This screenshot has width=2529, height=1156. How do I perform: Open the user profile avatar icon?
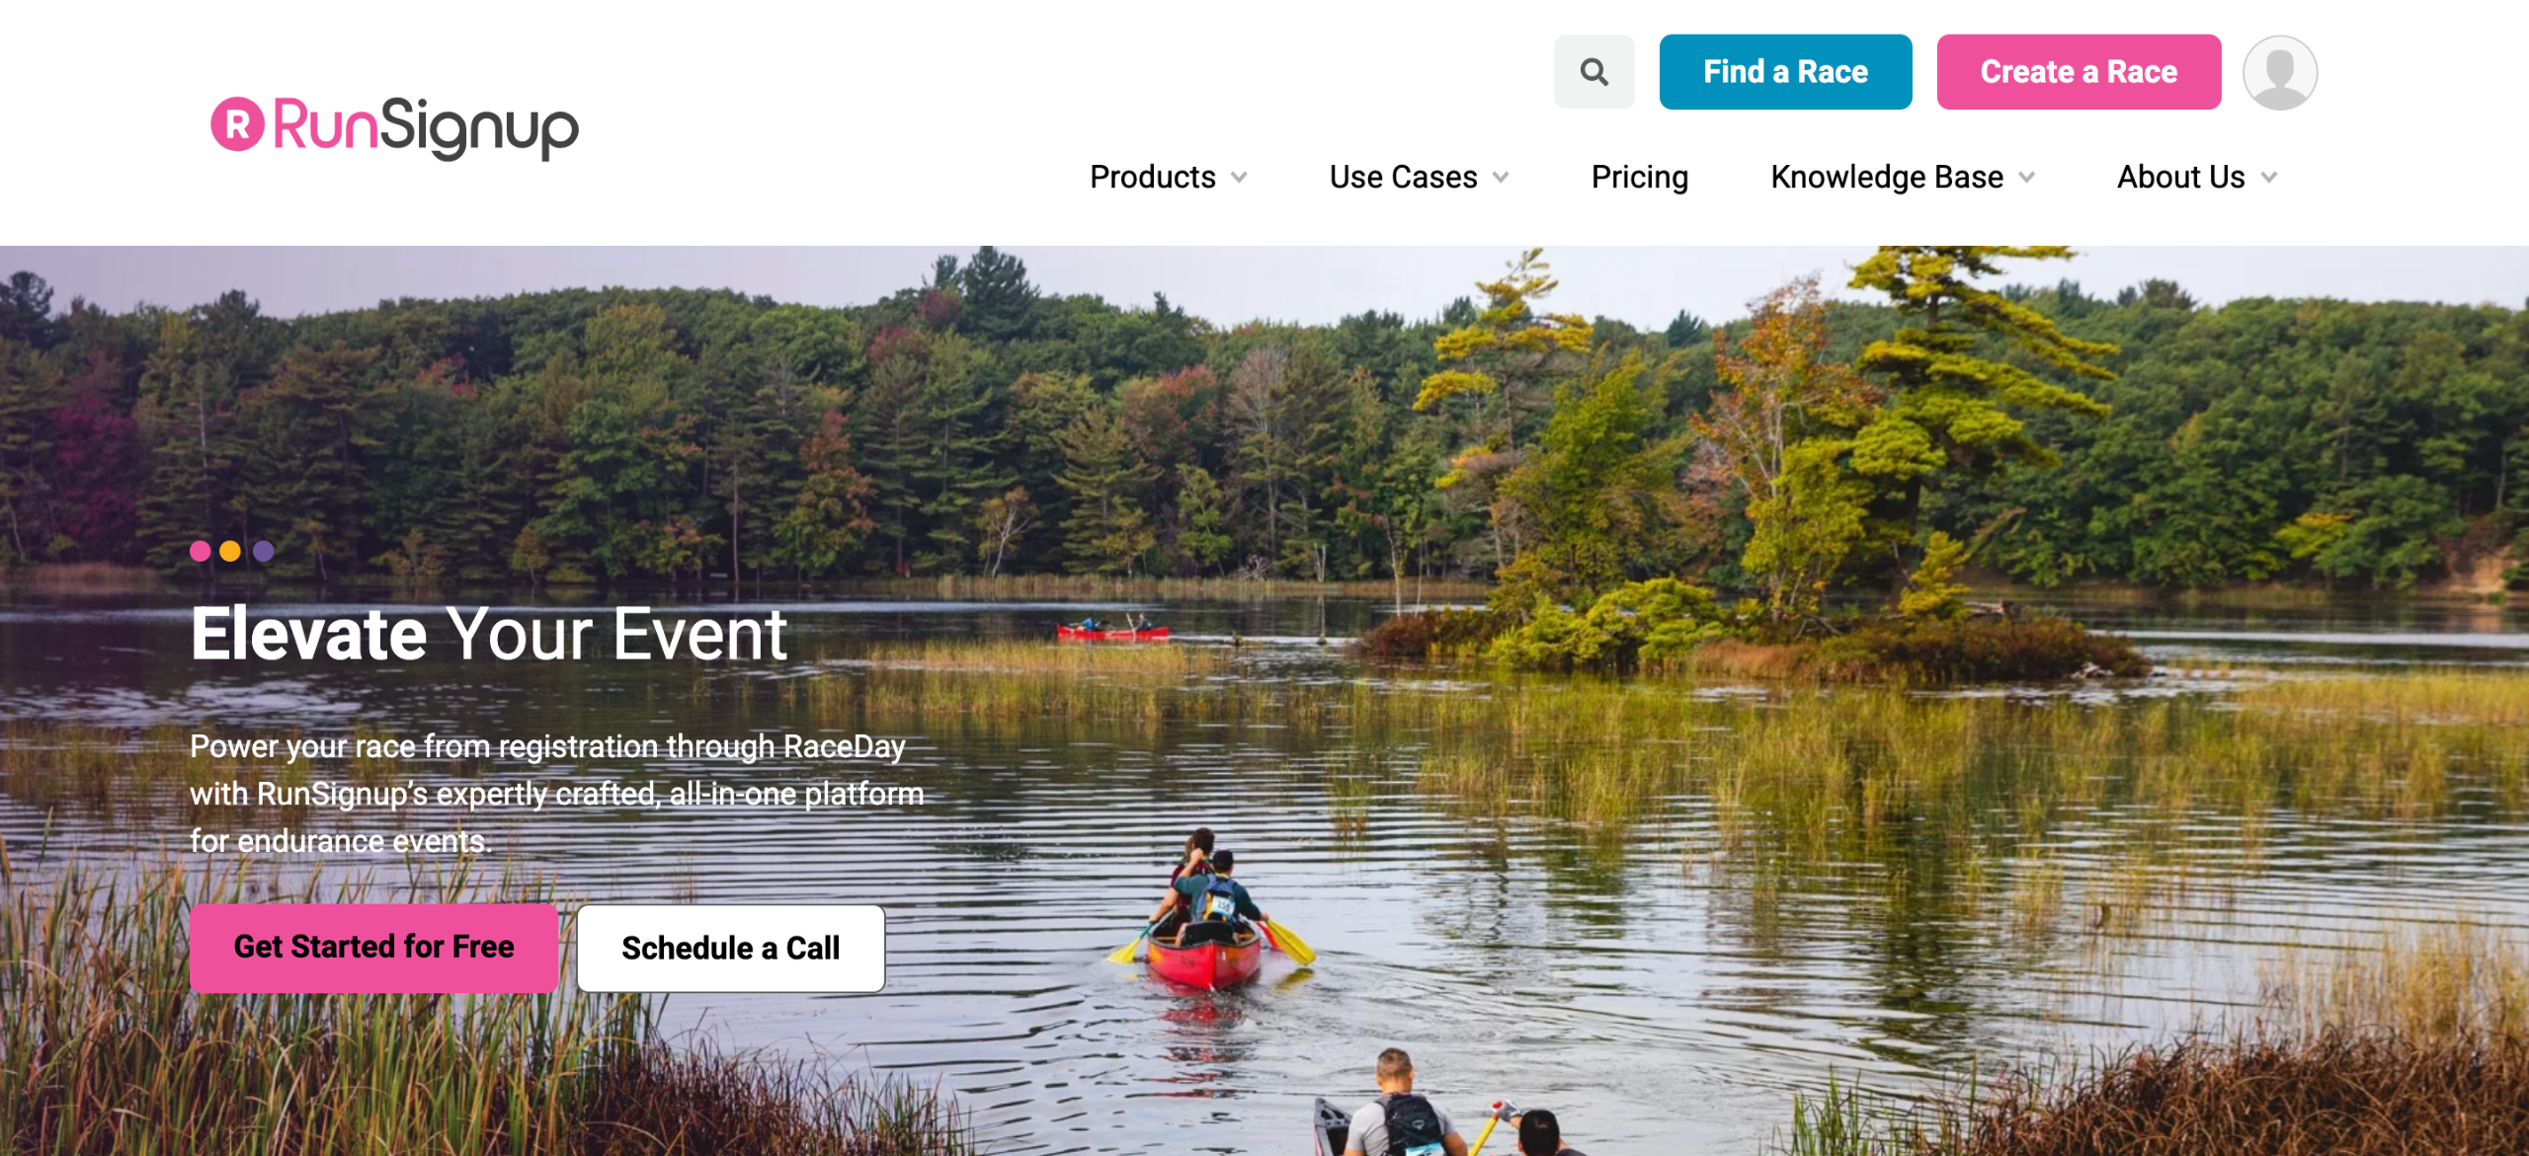2279,72
